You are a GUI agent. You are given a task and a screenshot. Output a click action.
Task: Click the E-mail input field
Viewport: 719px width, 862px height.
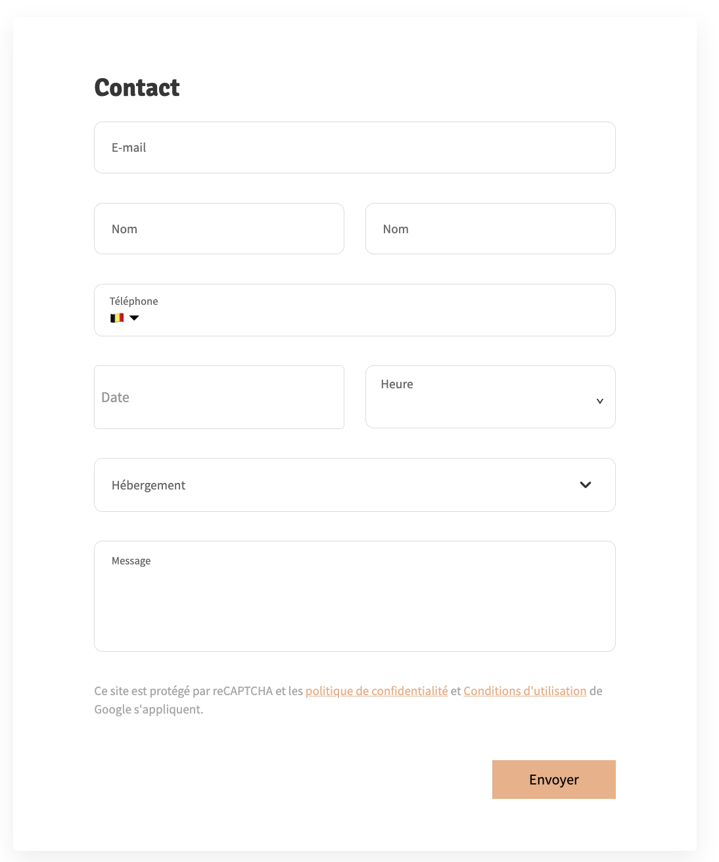coord(355,147)
